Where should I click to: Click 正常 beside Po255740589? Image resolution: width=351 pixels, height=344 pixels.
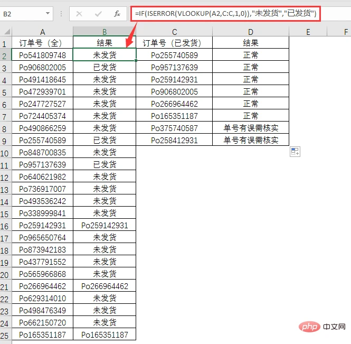[x=251, y=55]
